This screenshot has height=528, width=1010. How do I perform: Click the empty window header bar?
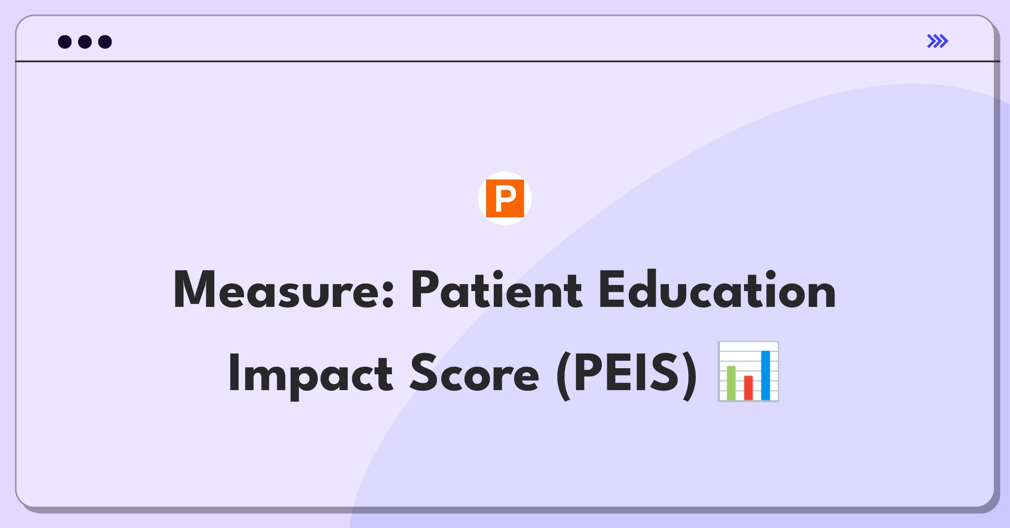click(505, 39)
